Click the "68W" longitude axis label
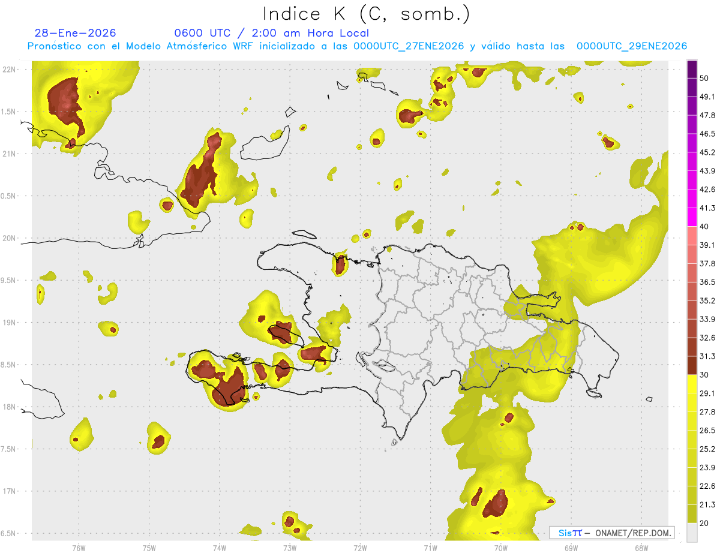The image size is (720, 556). (x=641, y=548)
